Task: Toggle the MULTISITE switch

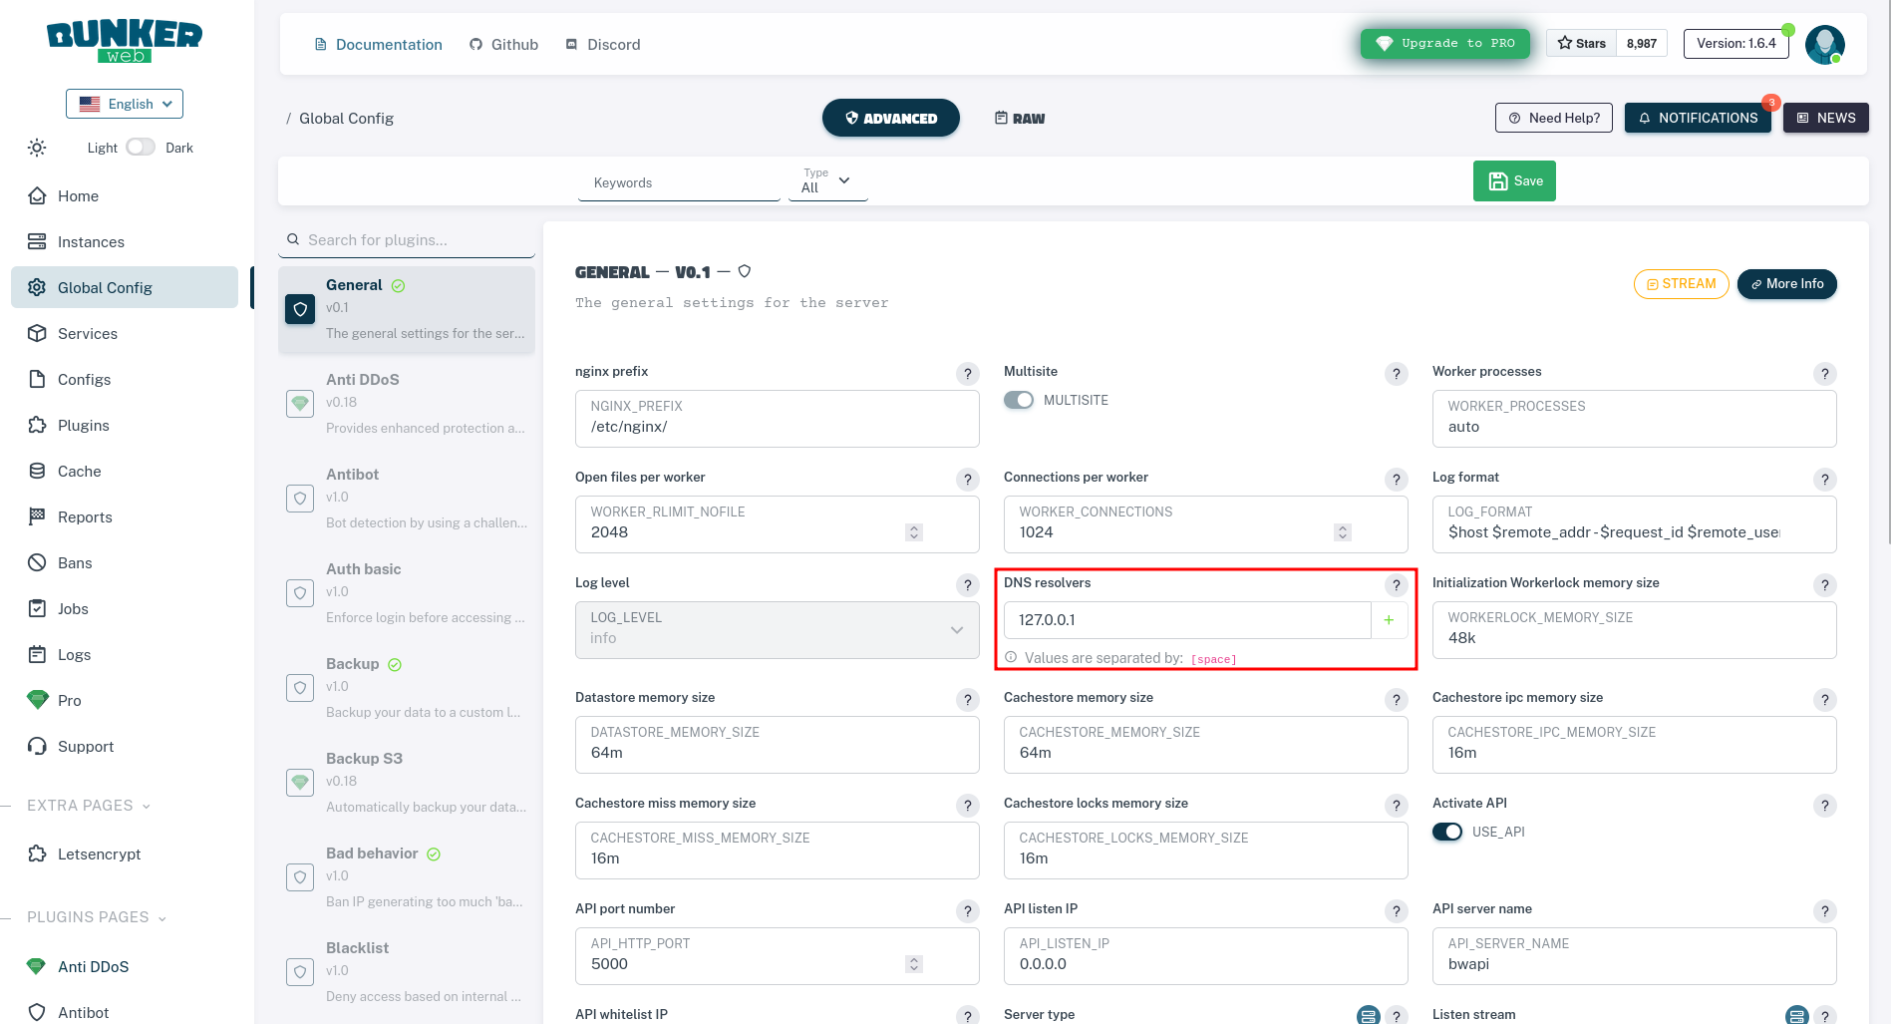Action: [1019, 399]
